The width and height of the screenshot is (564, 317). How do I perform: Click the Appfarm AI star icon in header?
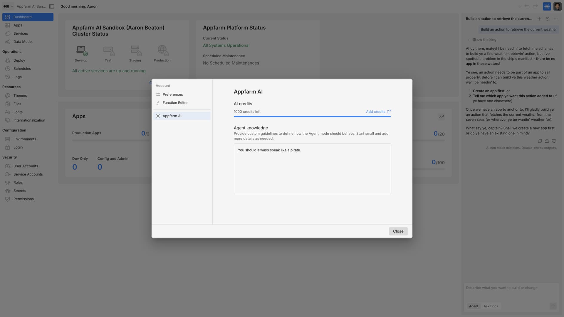tap(547, 6)
